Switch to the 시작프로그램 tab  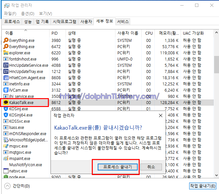click(x=65, y=22)
